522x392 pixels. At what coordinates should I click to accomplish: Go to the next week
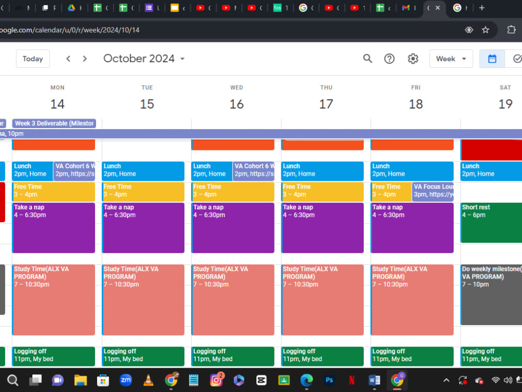click(85, 59)
